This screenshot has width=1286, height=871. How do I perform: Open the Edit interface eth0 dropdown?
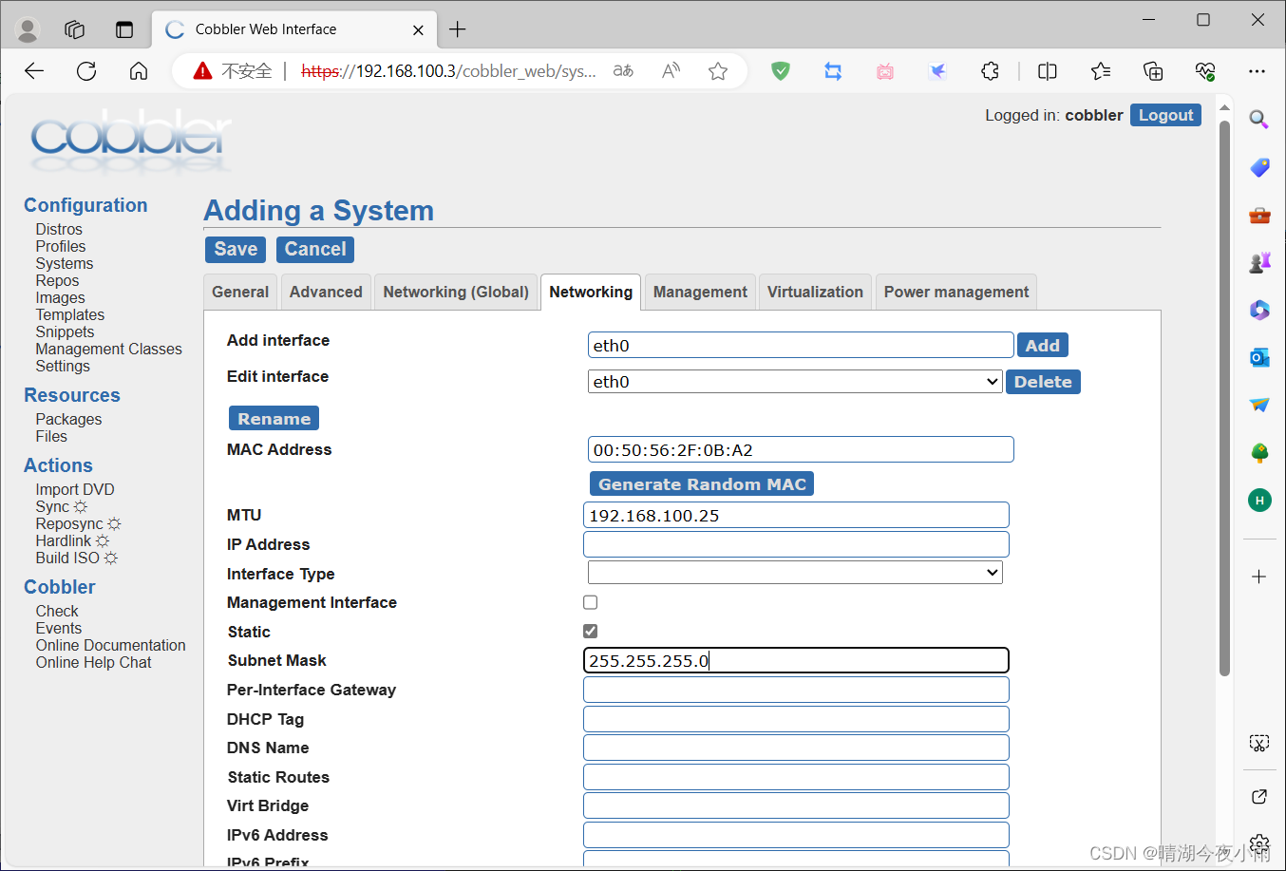(795, 382)
